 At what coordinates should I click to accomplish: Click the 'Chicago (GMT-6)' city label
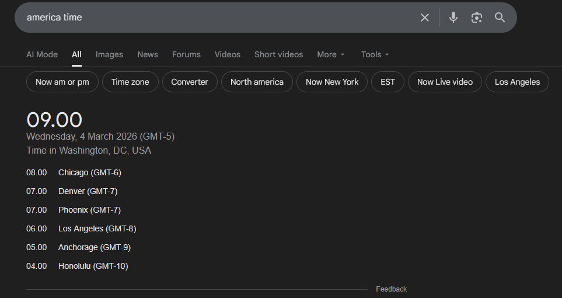pyautogui.click(x=90, y=173)
